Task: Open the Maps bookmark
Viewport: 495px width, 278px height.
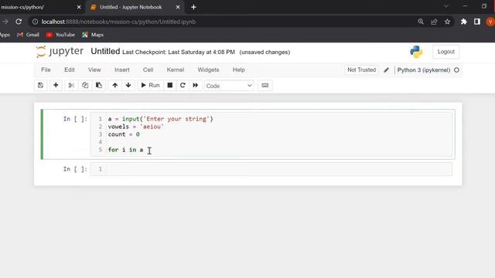Action: click(x=93, y=35)
